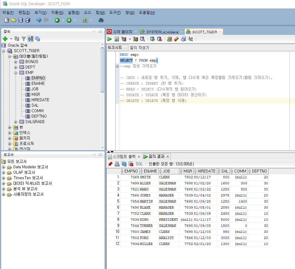Sort by the DEPTNO column header
Screen dimensions: 295x269
[258, 171]
